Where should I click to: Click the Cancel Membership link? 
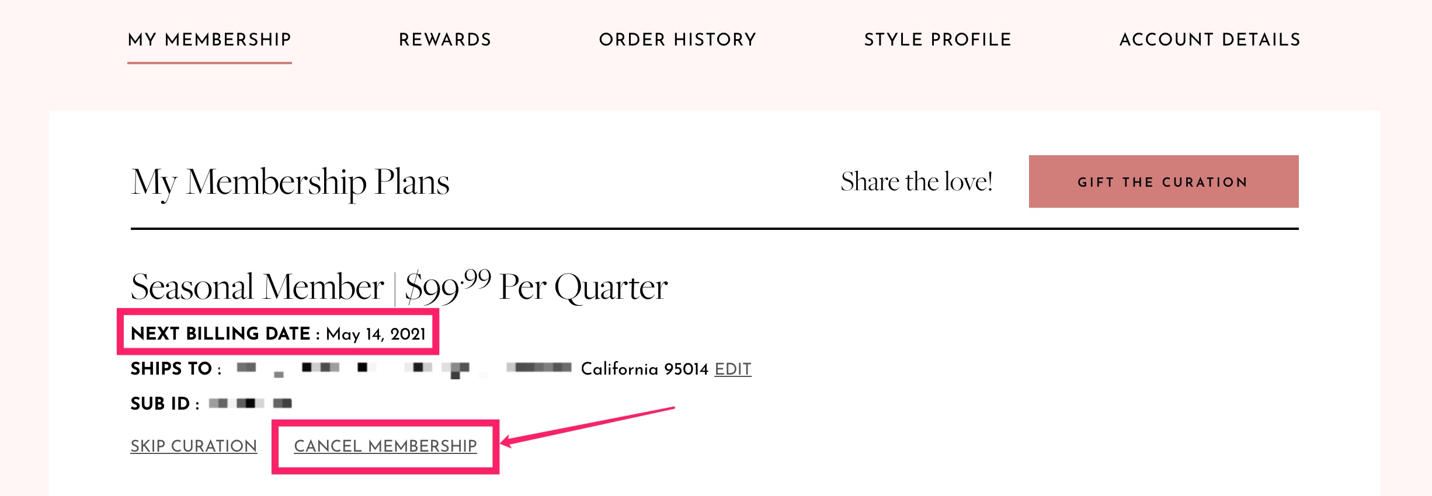[385, 446]
